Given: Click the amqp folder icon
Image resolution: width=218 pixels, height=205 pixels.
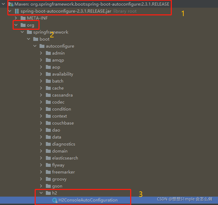Looking at the screenshot, I should [48, 60].
